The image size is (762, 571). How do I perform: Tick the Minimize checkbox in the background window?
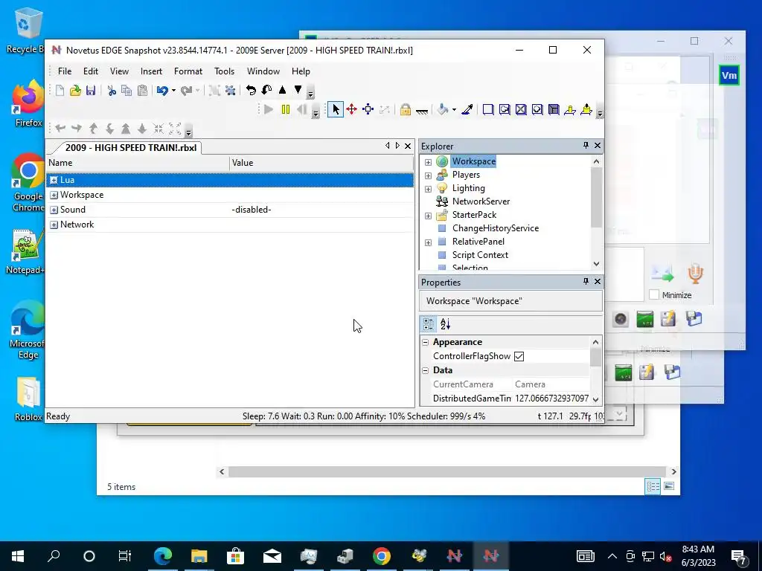(654, 294)
